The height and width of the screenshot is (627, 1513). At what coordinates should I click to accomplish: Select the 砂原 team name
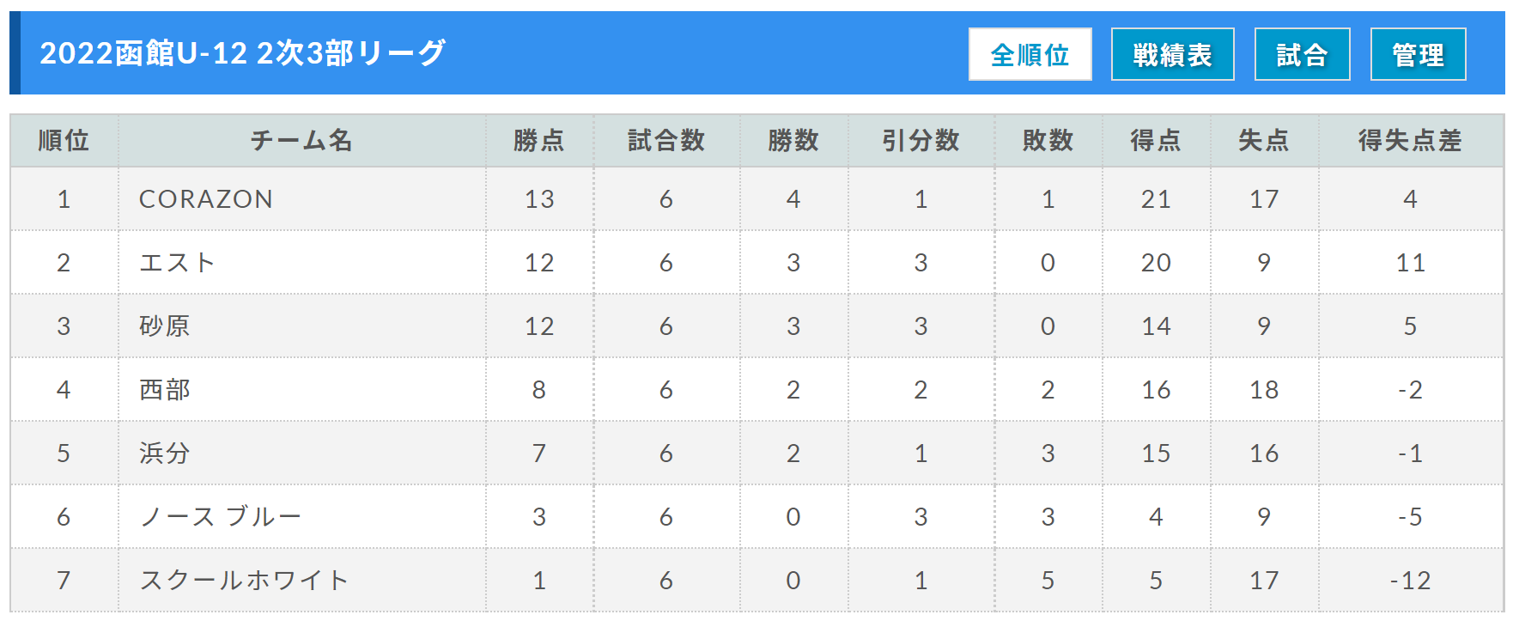tap(164, 326)
